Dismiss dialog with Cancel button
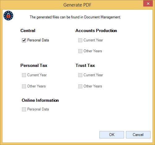The width and height of the screenshot is (155, 145). tap(138, 135)
